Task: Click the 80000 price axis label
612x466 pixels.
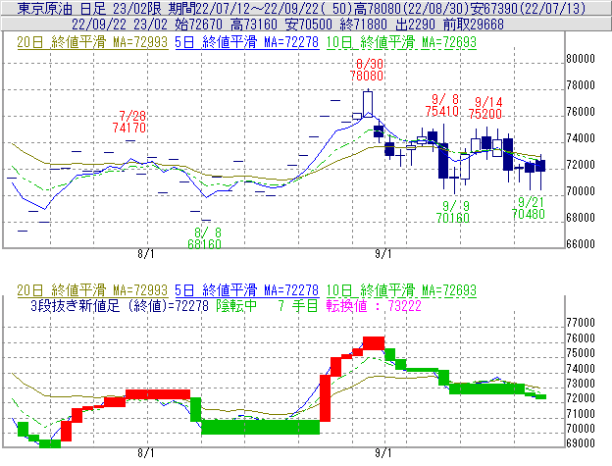Action: pyautogui.click(x=581, y=59)
